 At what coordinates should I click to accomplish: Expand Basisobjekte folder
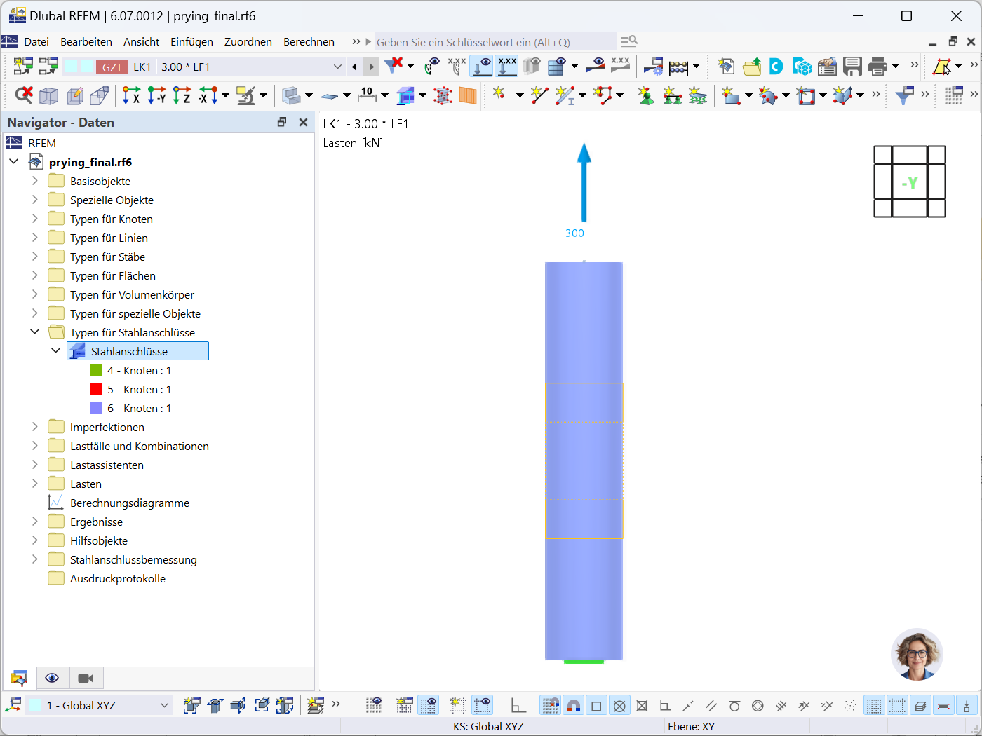tap(34, 181)
